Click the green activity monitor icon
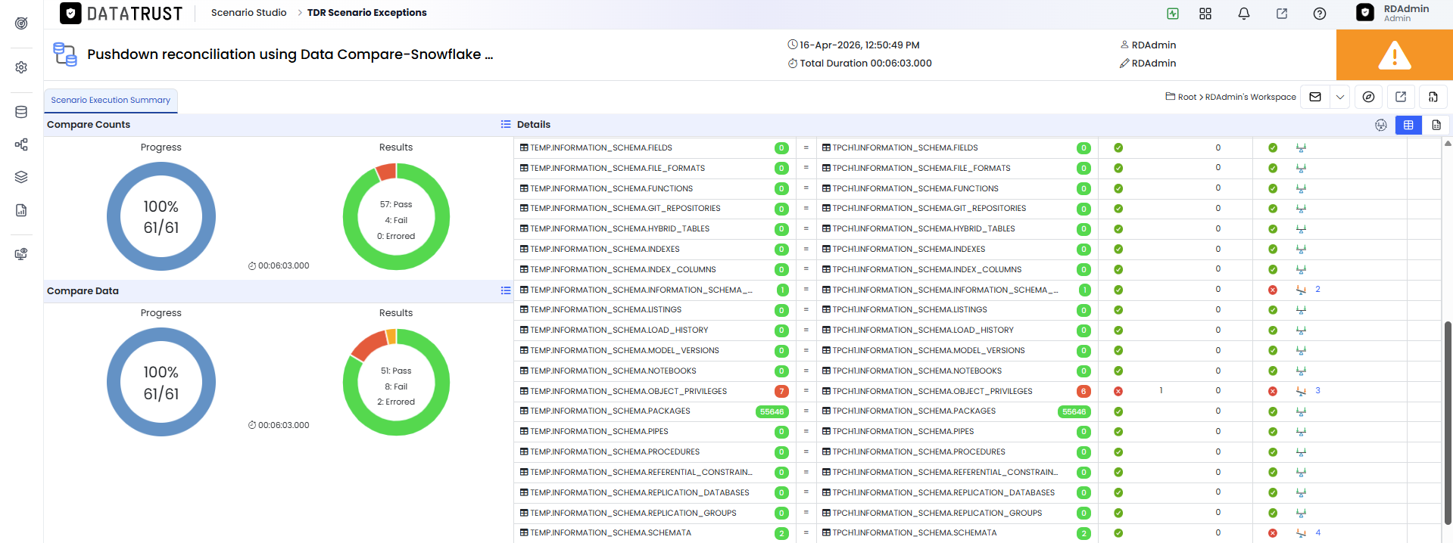Screen dimensions: 1453x543 (1173, 14)
